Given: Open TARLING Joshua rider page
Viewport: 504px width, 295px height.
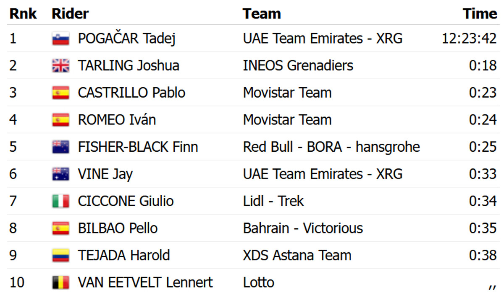Looking at the screenshot, I should click(129, 66).
